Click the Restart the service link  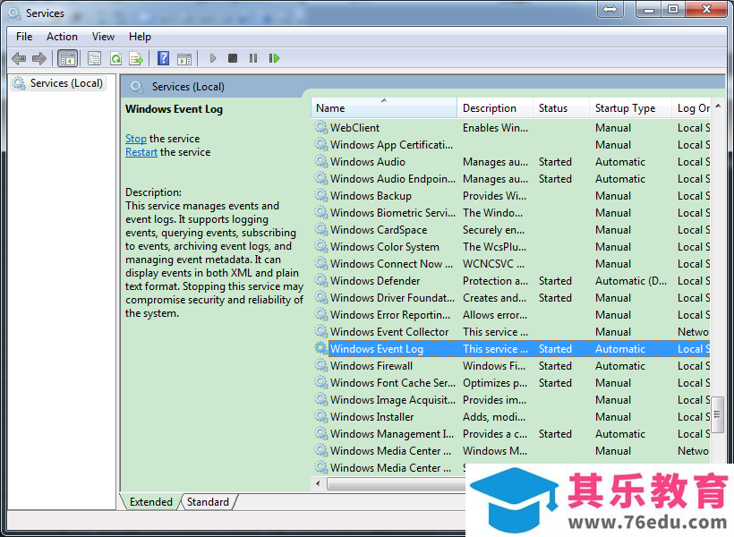coord(141,152)
